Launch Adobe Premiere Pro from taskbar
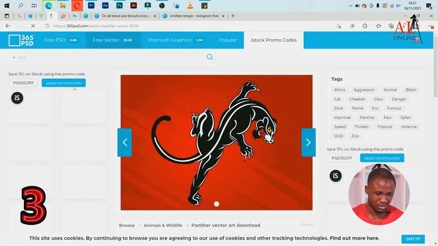 [91, 5]
